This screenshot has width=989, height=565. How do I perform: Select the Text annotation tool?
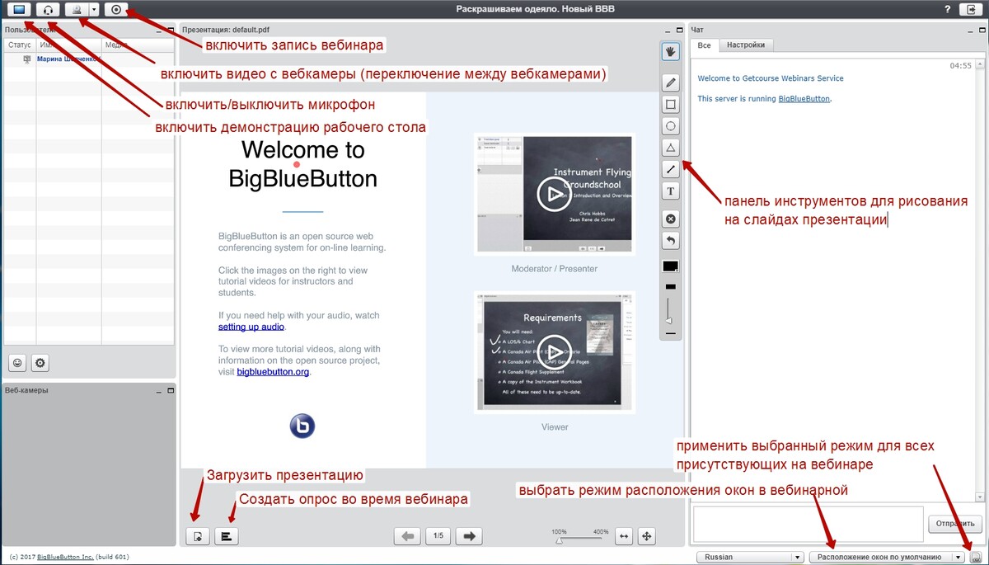(x=671, y=191)
